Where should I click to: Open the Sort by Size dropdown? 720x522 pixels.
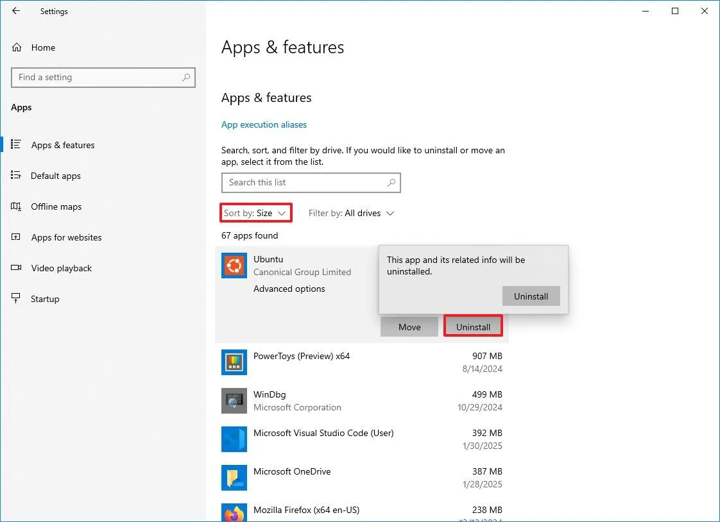(255, 213)
